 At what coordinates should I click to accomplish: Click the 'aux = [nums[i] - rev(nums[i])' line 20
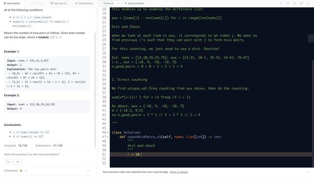coord(167,18)
